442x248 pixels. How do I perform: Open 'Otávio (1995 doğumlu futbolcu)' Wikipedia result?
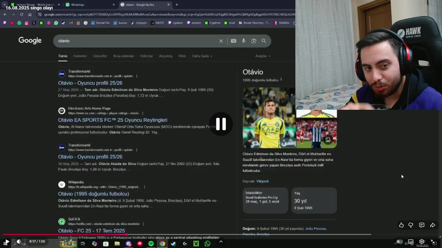coord(94,194)
